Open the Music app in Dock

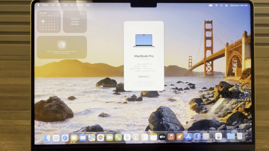(x=171, y=137)
